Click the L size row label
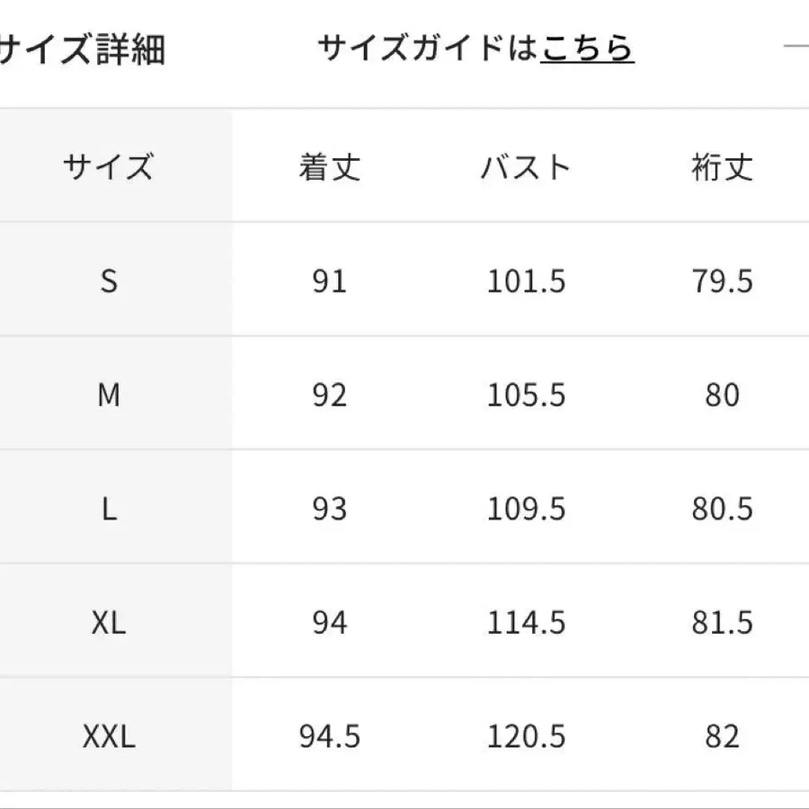 tap(108, 510)
